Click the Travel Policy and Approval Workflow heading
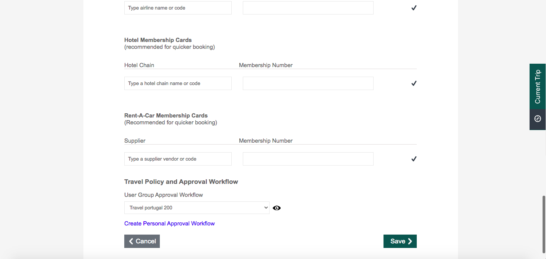Viewport: 546px width, 259px height. pos(181,182)
